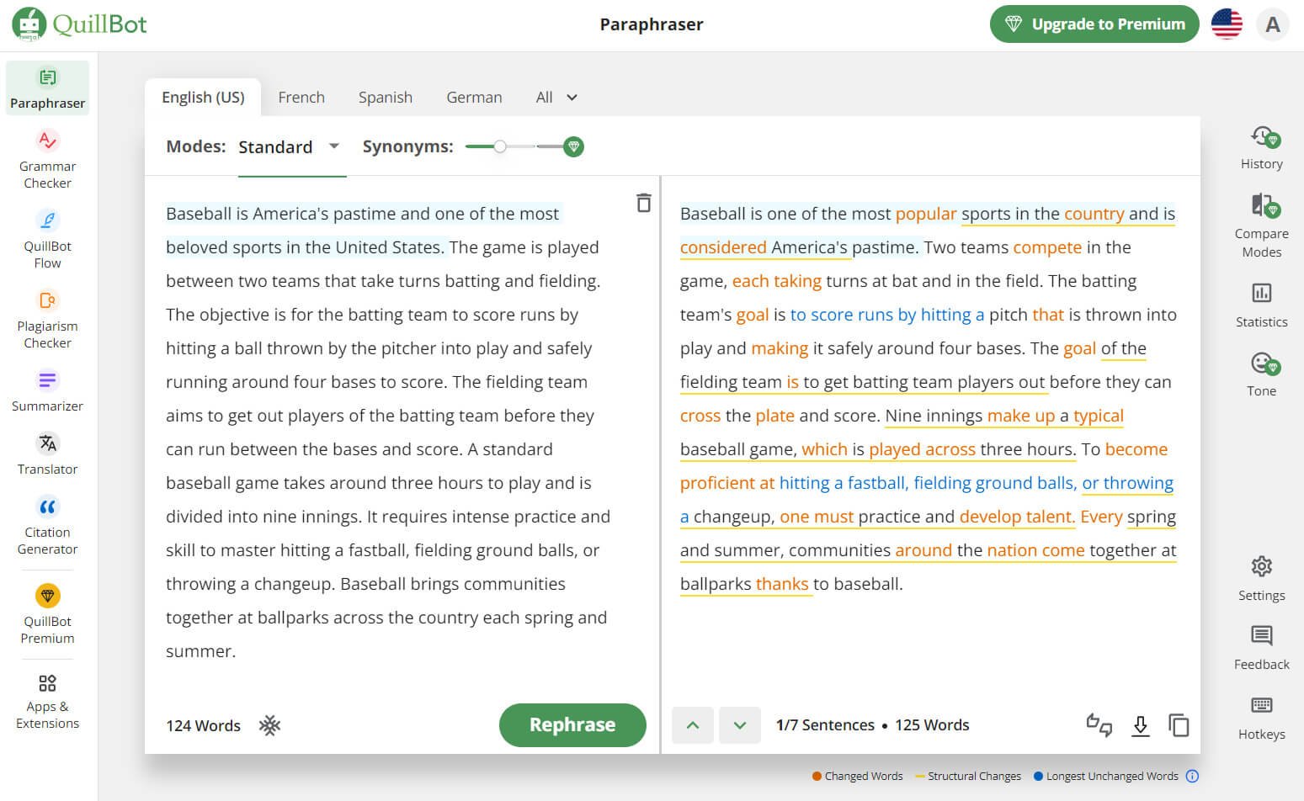This screenshot has height=801, width=1304.
Task: Click the Synonyms slider handle
Action: (500, 146)
